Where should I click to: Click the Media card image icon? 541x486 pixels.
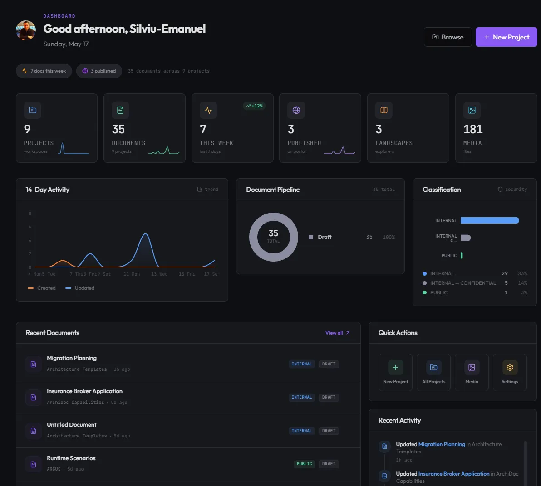472,110
